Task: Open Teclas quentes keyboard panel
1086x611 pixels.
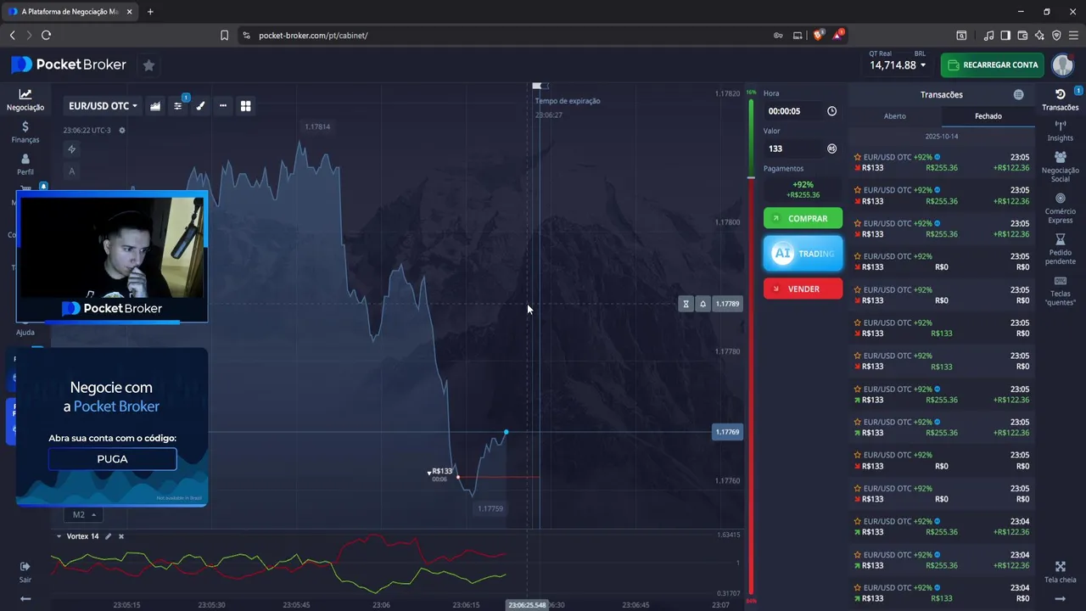Action: 1061,290
